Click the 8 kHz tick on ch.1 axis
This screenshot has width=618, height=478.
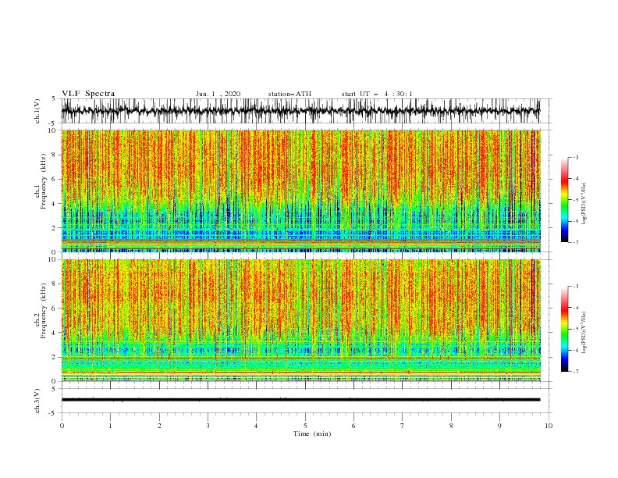click(54, 155)
